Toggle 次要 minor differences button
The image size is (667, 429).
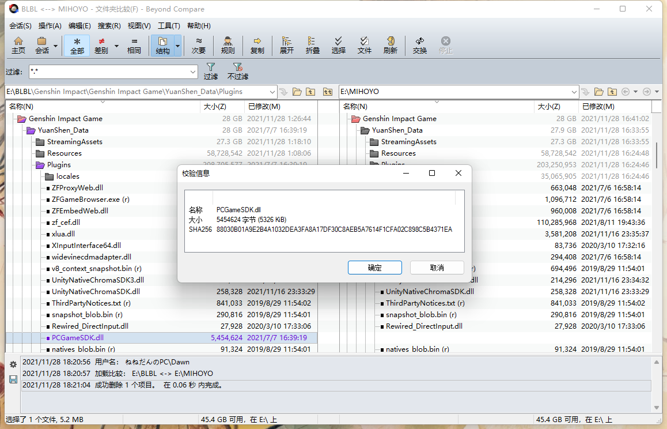point(199,45)
